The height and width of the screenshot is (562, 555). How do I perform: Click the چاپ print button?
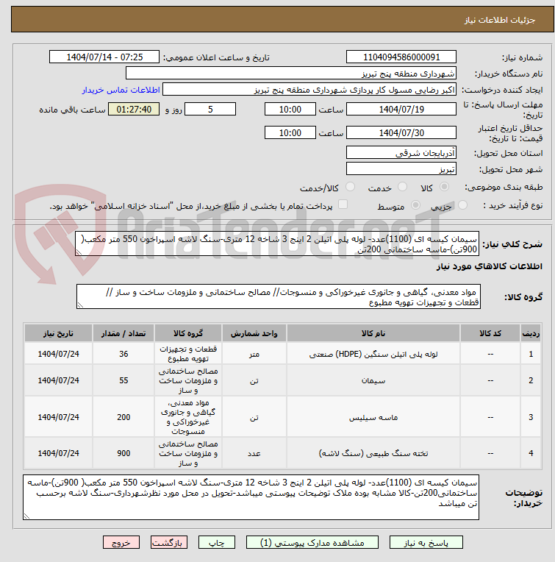(217, 543)
